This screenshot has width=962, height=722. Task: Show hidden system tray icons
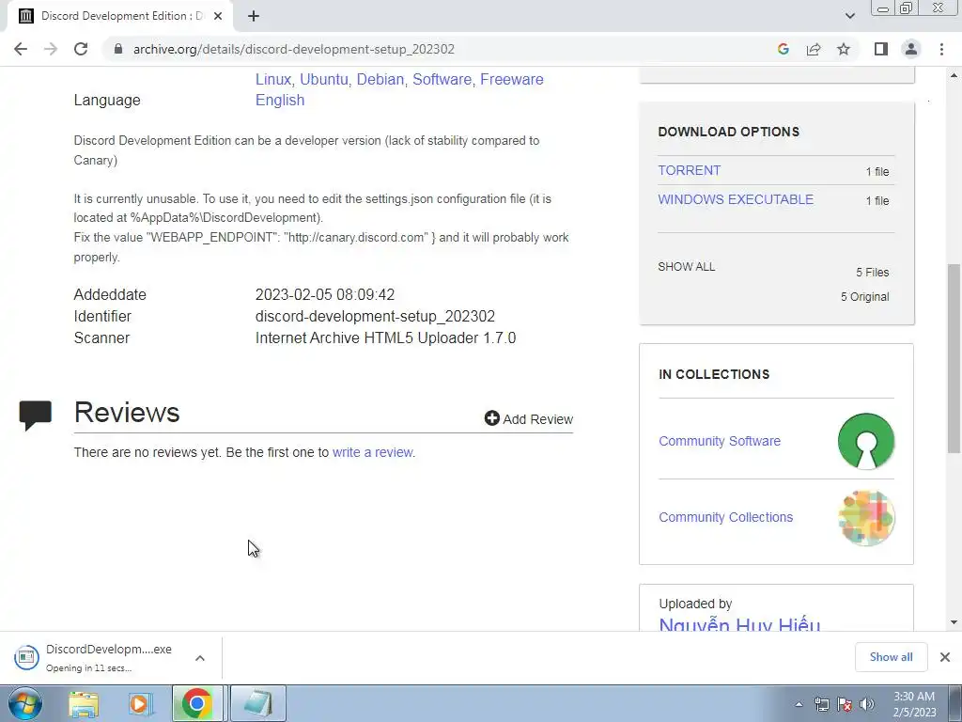[799, 704]
